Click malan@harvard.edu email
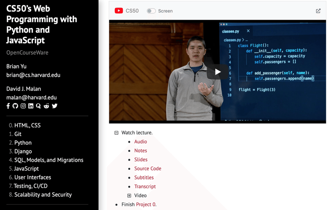This screenshot has height=210, width=334. pos(32,97)
